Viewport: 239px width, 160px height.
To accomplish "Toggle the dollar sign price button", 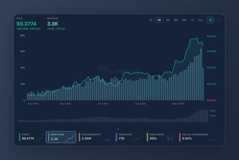I will pos(210,20).
